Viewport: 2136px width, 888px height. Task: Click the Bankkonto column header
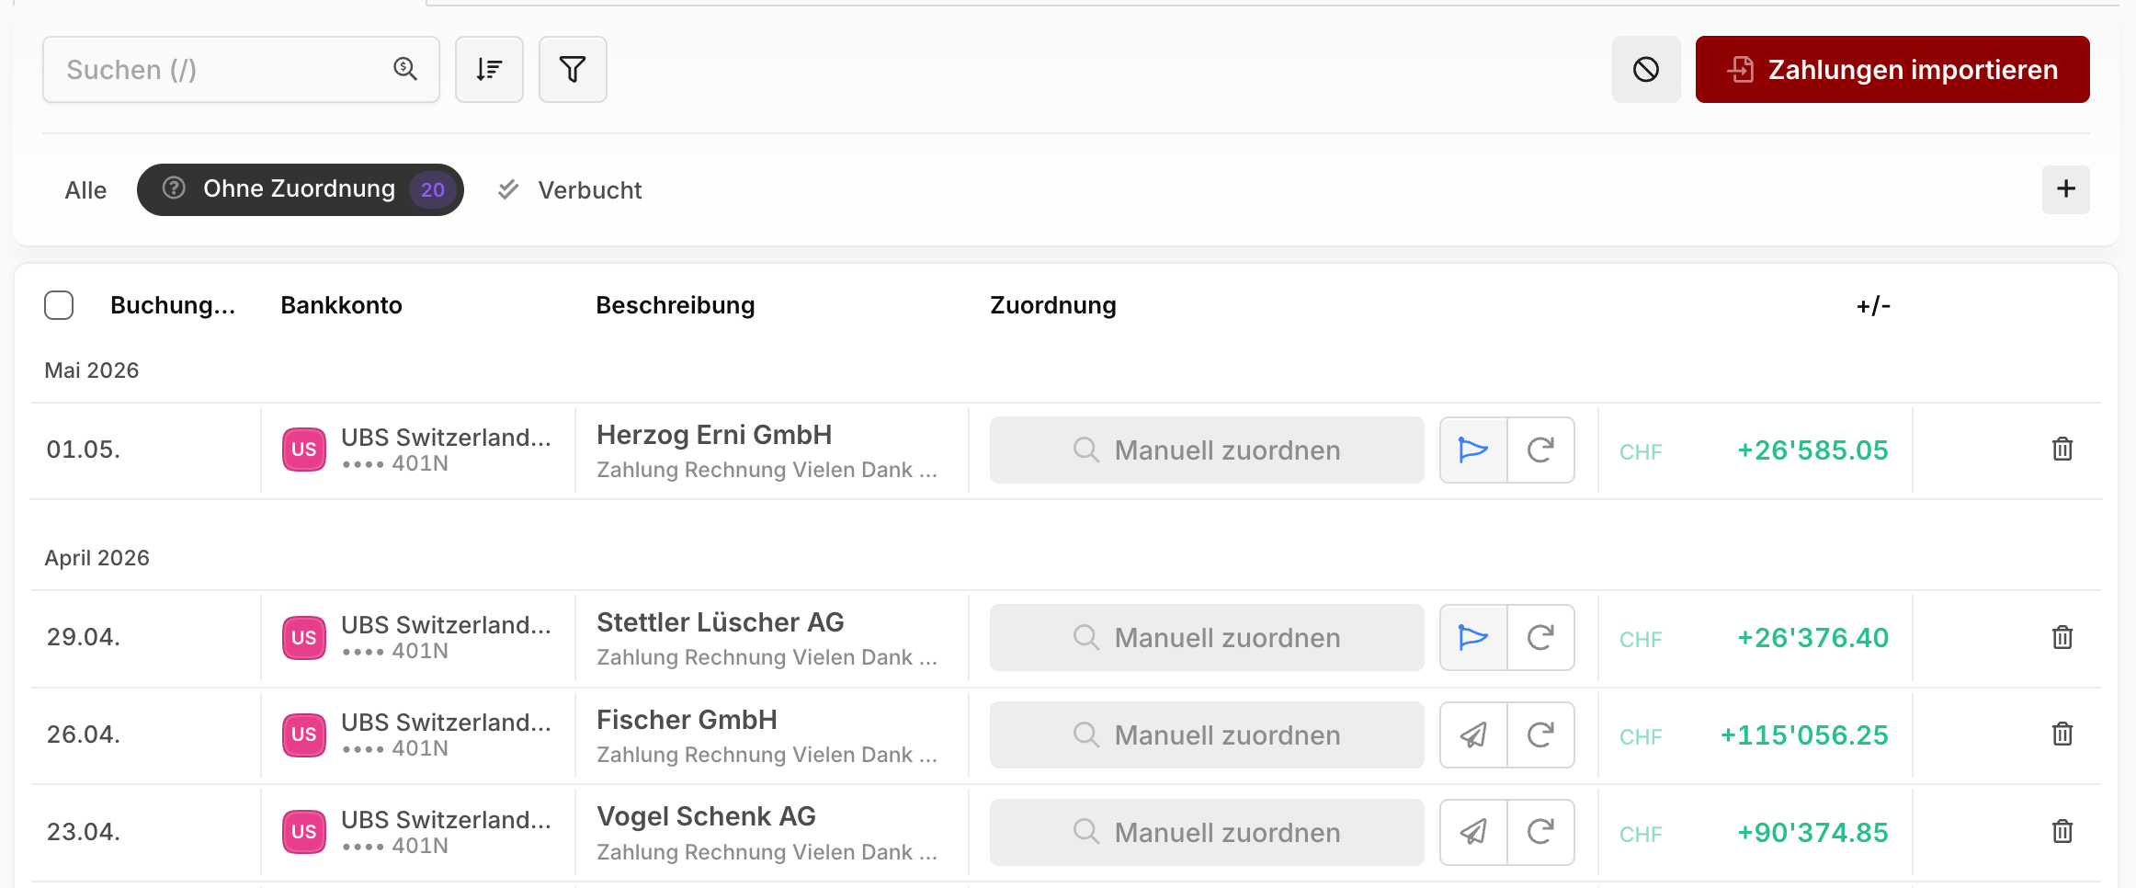[x=341, y=305]
